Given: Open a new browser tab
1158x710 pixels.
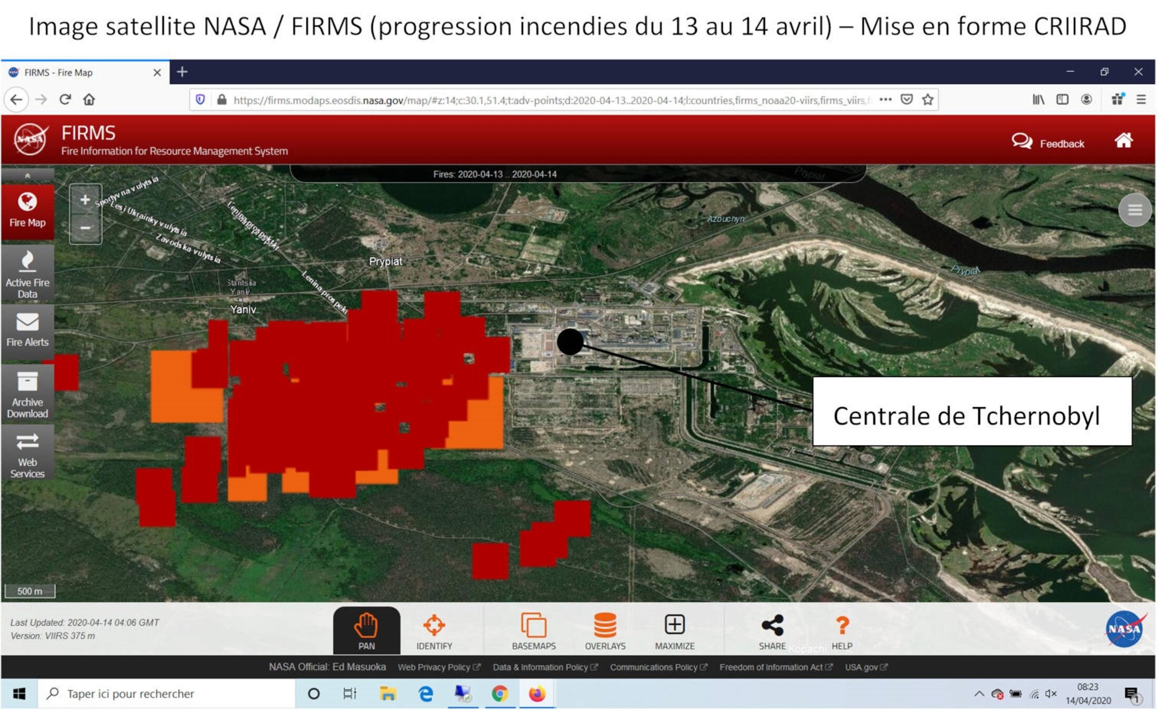Looking at the screenshot, I should [x=182, y=72].
